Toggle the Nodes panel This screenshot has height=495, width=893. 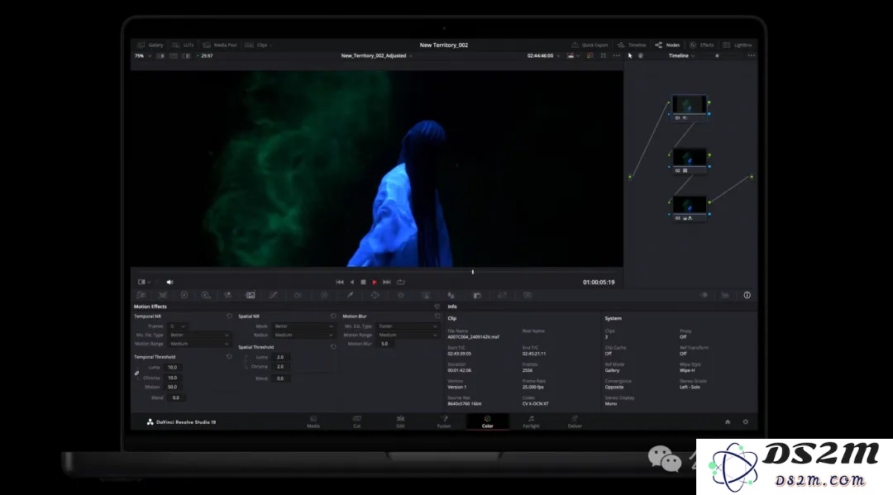point(667,45)
